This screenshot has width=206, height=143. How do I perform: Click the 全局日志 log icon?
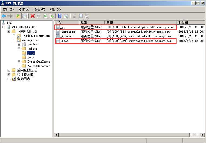click(14, 79)
